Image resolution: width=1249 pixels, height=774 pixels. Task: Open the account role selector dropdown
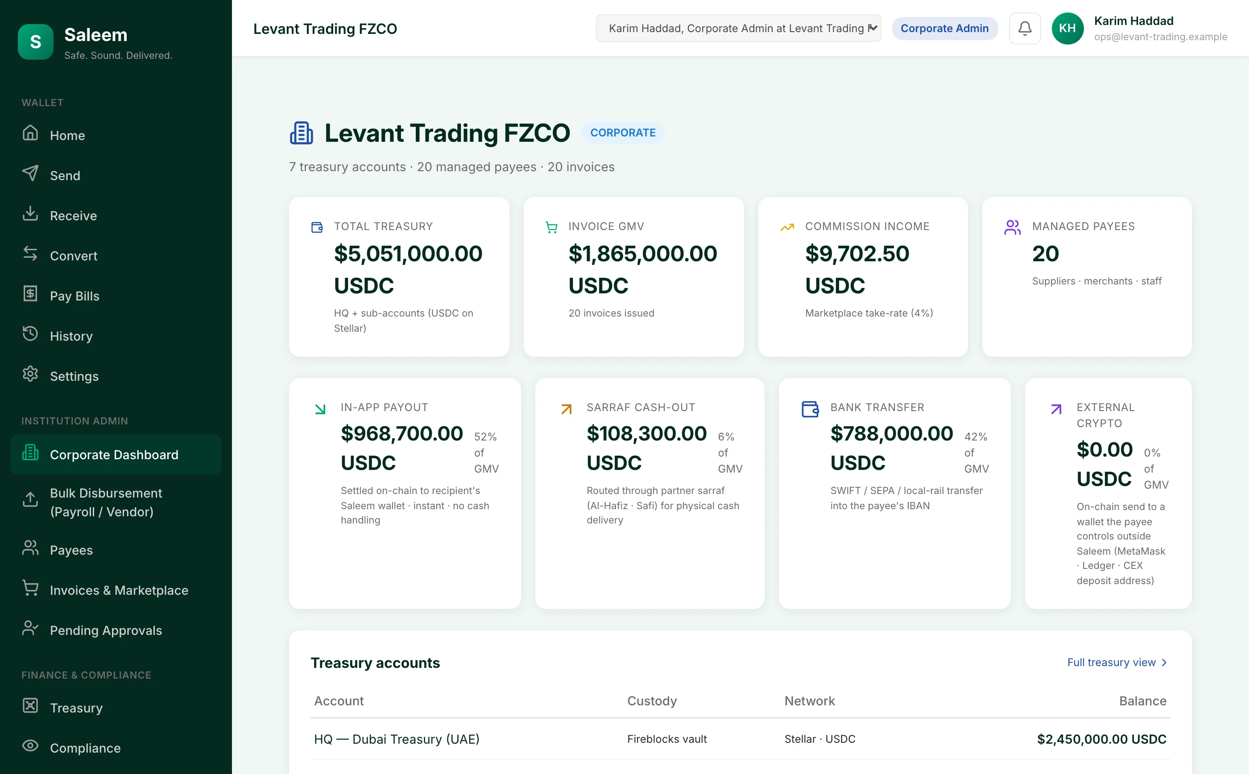point(738,28)
